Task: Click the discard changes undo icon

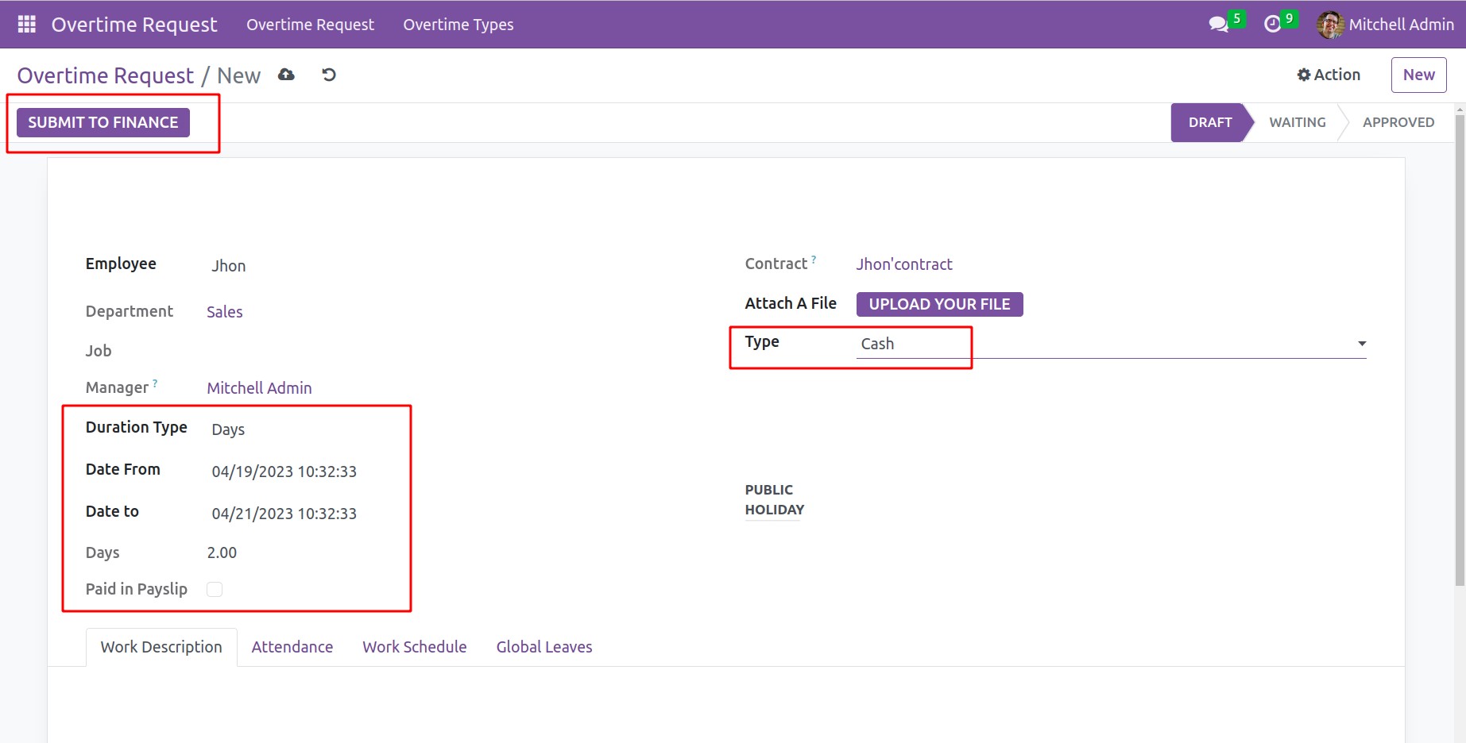Action: pyautogui.click(x=329, y=75)
